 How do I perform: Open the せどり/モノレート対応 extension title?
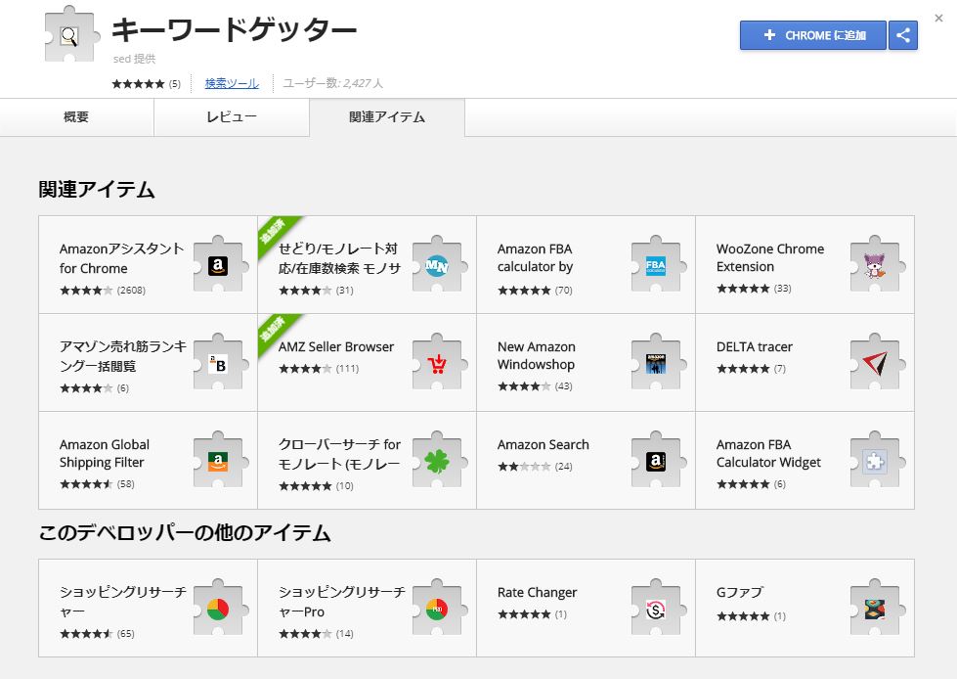pyautogui.click(x=339, y=258)
